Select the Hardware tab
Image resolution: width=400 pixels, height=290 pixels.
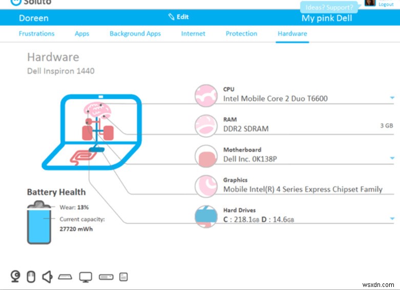pyautogui.click(x=292, y=34)
